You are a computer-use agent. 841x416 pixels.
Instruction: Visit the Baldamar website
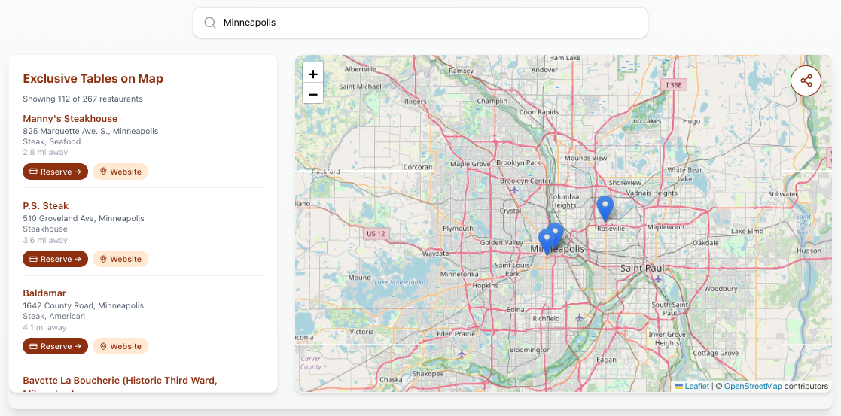click(120, 346)
